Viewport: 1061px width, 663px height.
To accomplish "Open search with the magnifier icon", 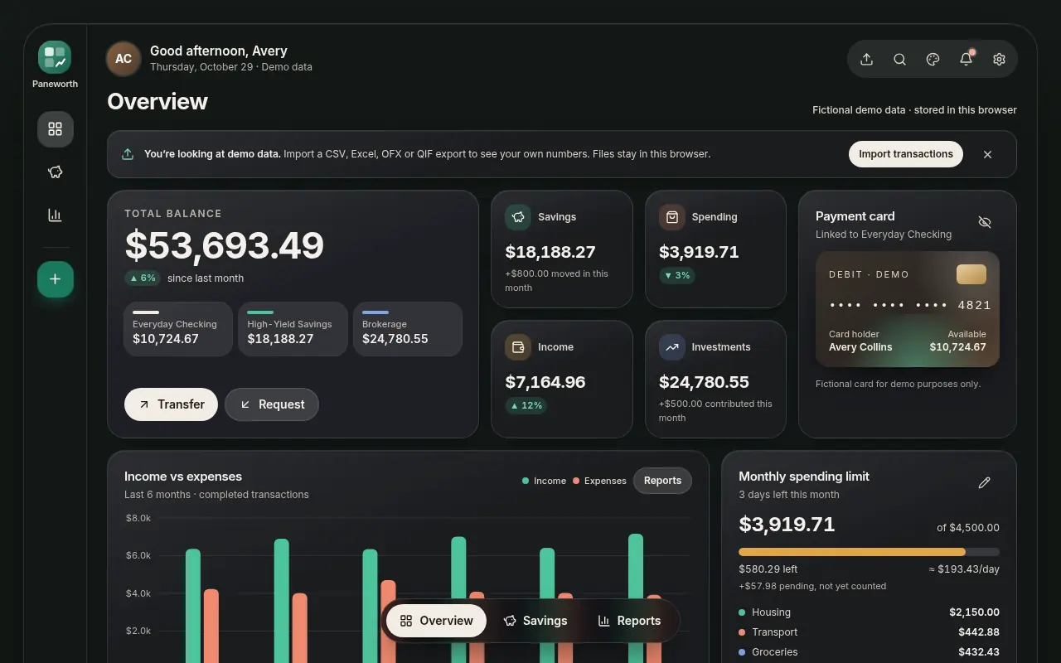I will pyautogui.click(x=900, y=59).
